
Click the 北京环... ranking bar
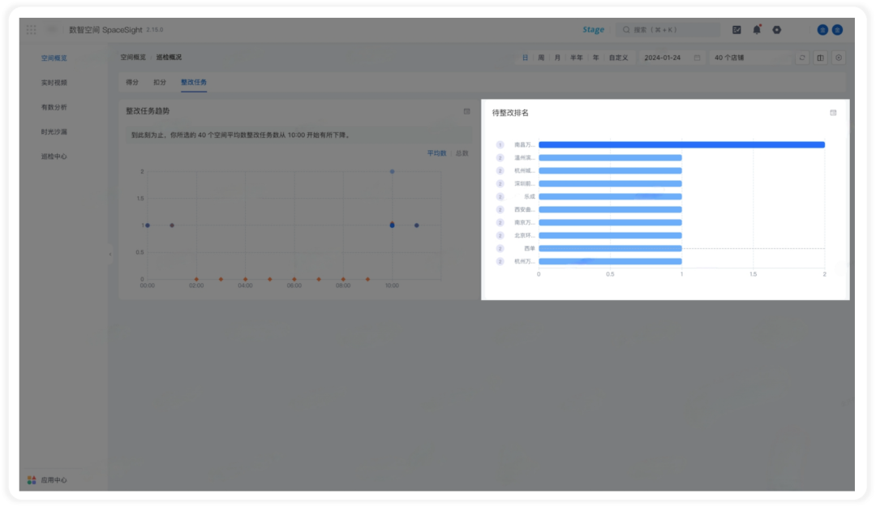pos(610,235)
